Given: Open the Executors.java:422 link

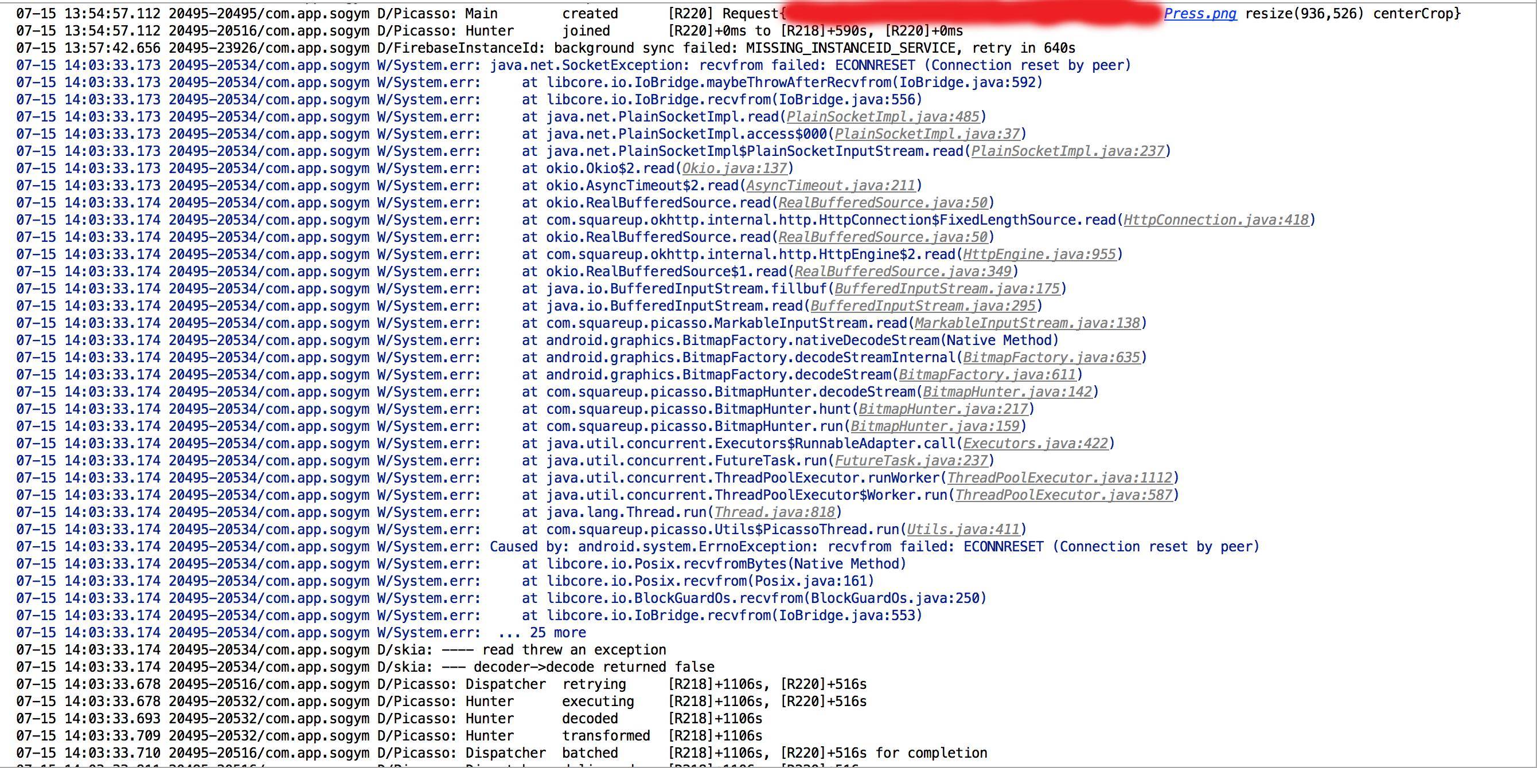Looking at the screenshot, I should (x=1035, y=444).
